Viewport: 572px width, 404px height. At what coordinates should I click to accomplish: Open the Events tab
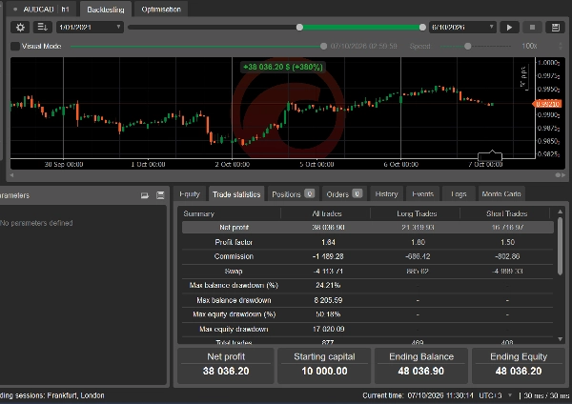coord(422,194)
